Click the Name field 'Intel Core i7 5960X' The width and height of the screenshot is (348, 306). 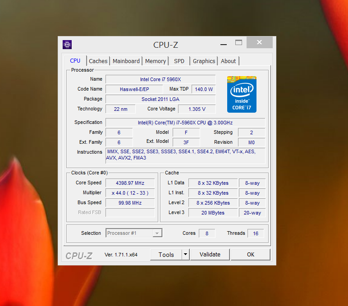tap(160, 79)
